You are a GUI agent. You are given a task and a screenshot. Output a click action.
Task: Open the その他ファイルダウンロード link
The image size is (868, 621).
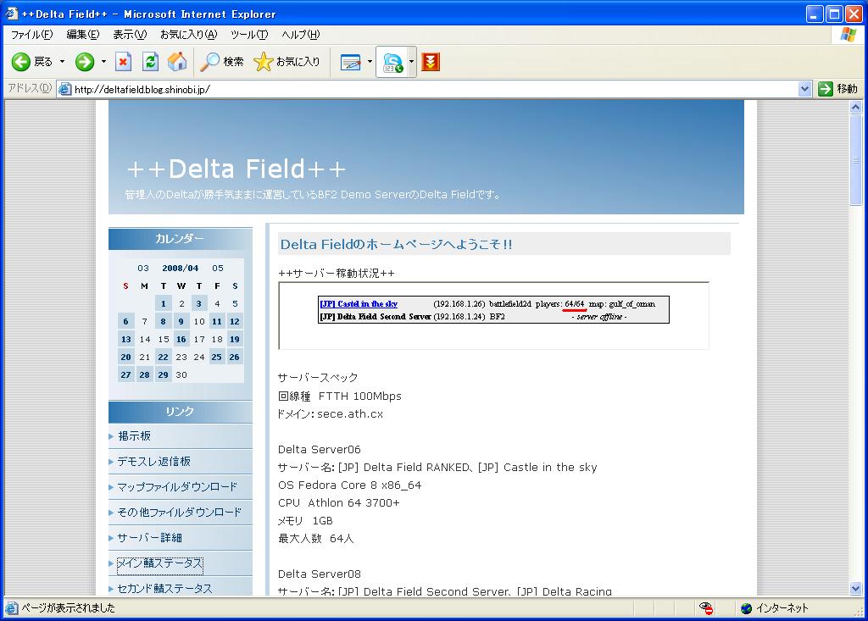click(180, 513)
